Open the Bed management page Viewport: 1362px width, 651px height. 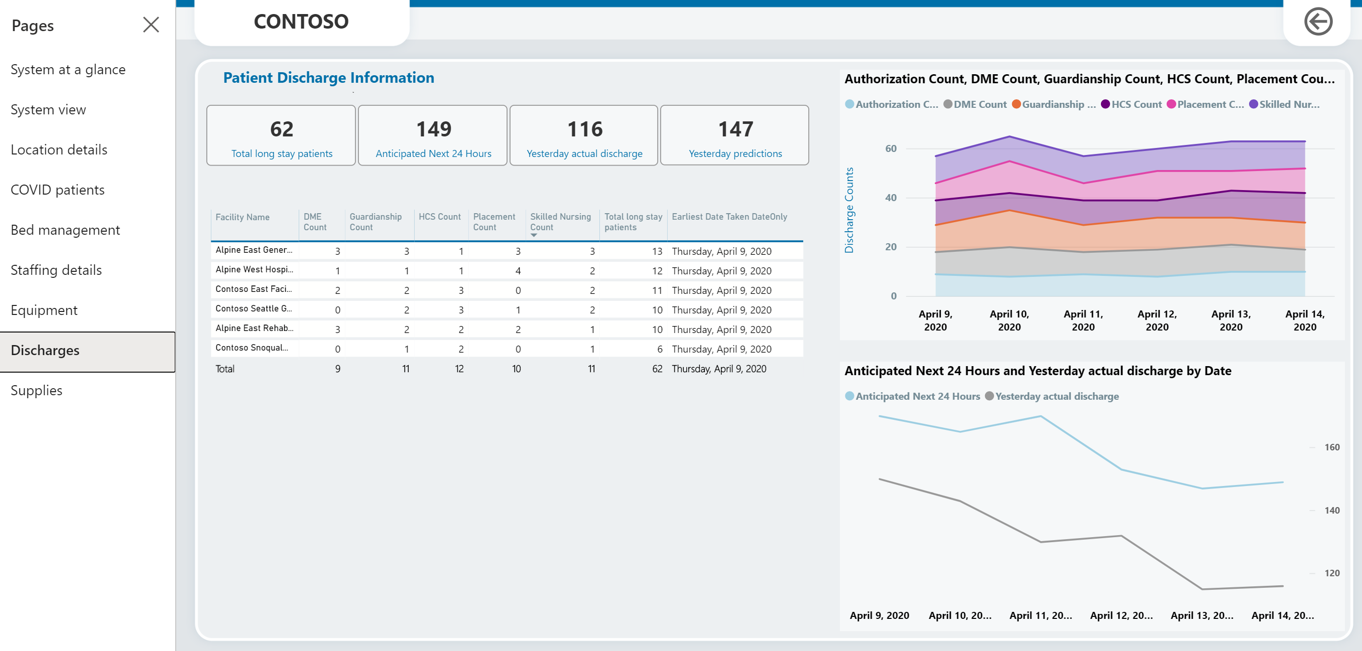(65, 230)
